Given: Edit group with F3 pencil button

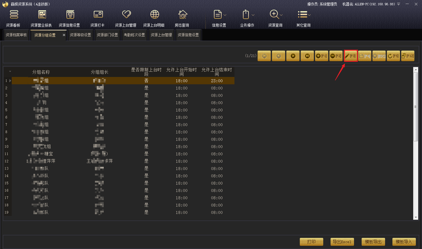Looking at the screenshot, I should pos(350,56).
